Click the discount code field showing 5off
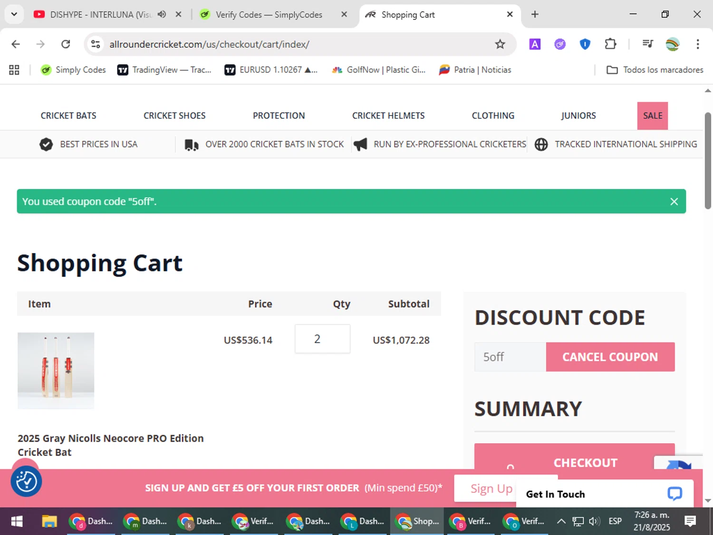This screenshot has height=535, width=713. (510, 357)
